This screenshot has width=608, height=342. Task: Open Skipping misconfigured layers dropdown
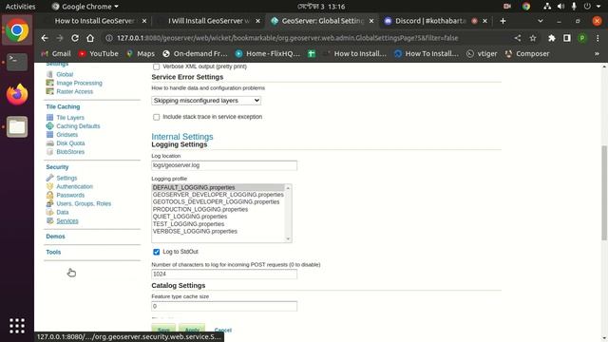coord(206,101)
